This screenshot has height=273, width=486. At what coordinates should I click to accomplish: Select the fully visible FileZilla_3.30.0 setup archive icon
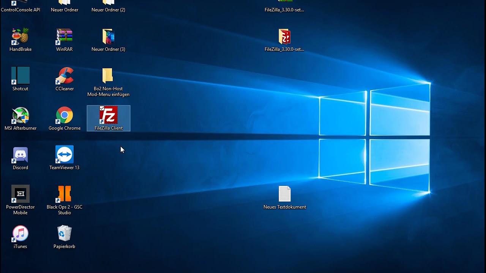click(x=284, y=37)
